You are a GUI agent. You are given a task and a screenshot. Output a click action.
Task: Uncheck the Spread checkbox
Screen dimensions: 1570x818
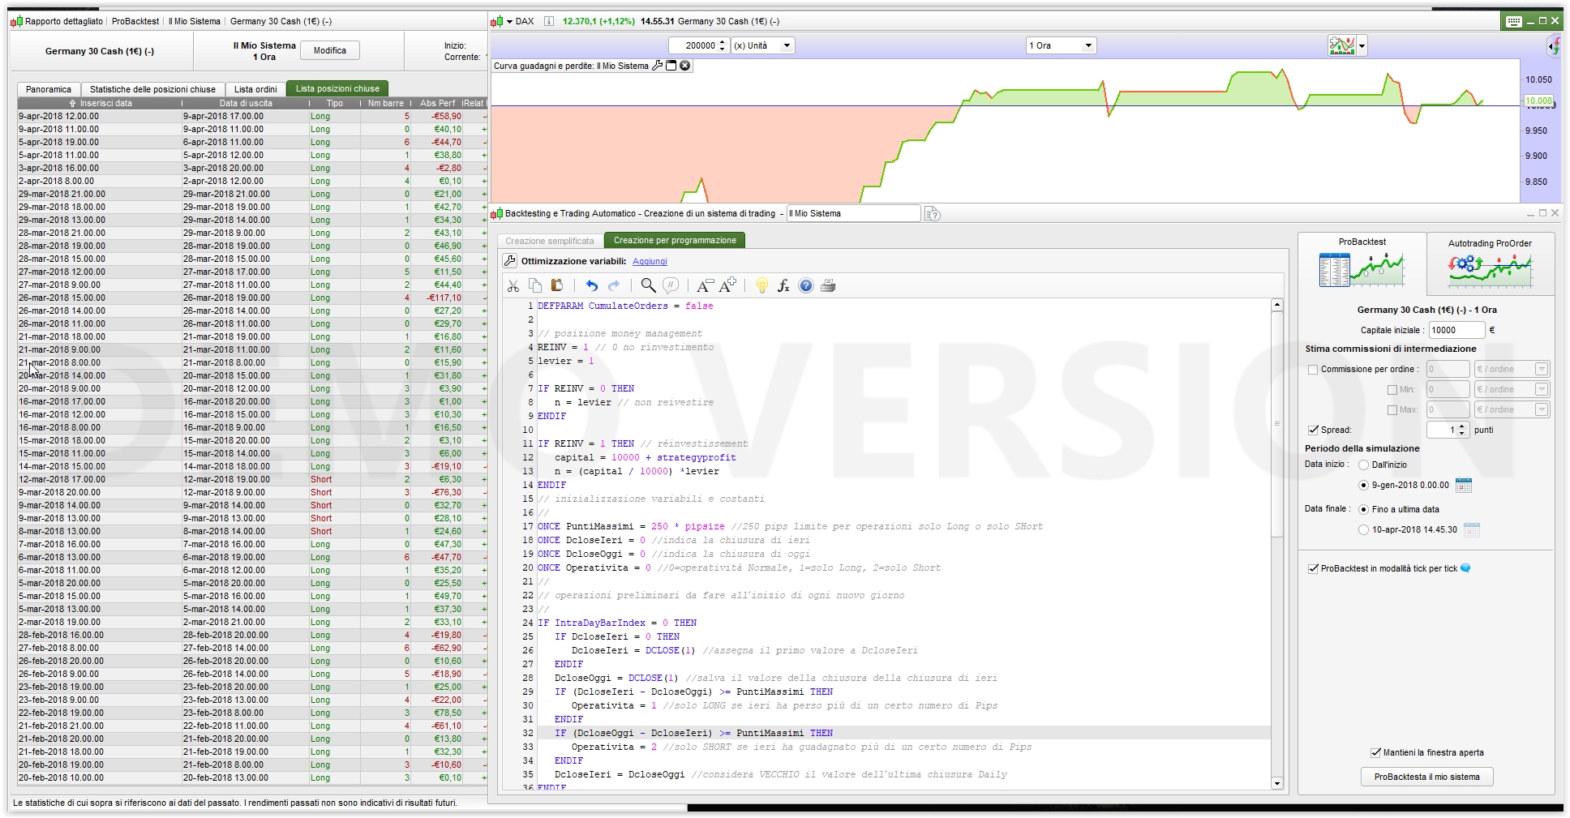(x=1313, y=430)
